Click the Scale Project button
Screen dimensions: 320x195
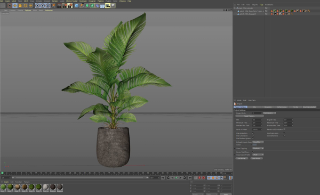coord(250,116)
